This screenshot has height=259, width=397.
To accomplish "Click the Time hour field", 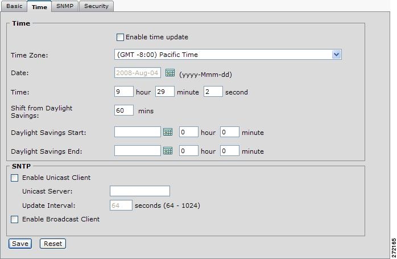I will coord(124,92).
